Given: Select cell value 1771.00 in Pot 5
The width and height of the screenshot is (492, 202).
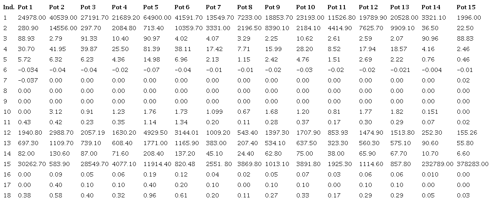Looking at the screenshot, I should coord(154,143).
